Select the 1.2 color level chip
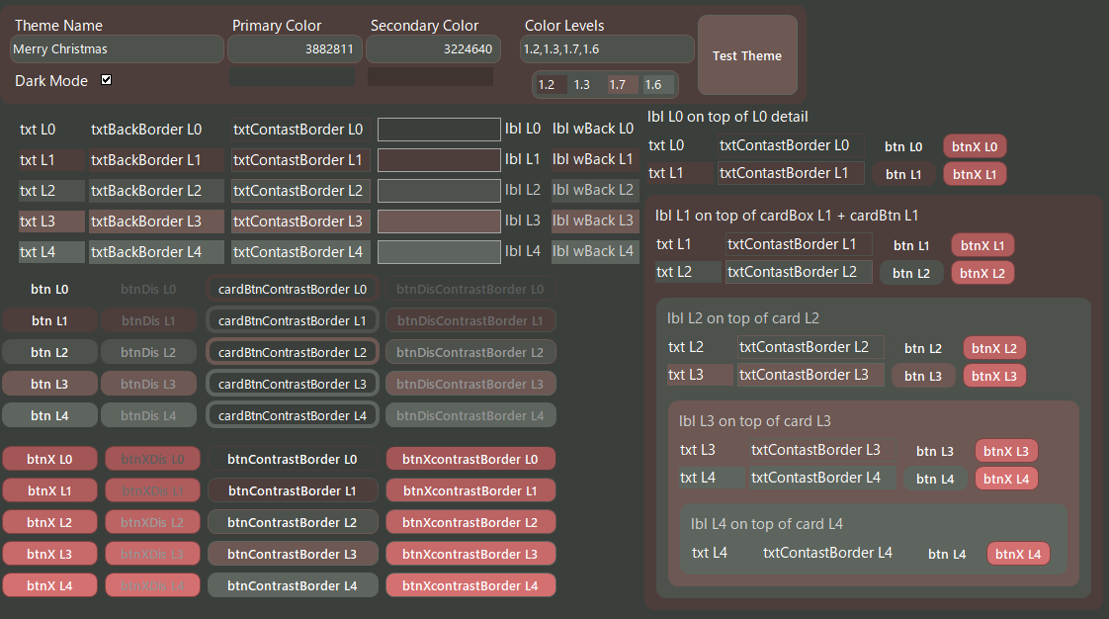The width and height of the screenshot is (1109, 619). [x=549, y=85]
